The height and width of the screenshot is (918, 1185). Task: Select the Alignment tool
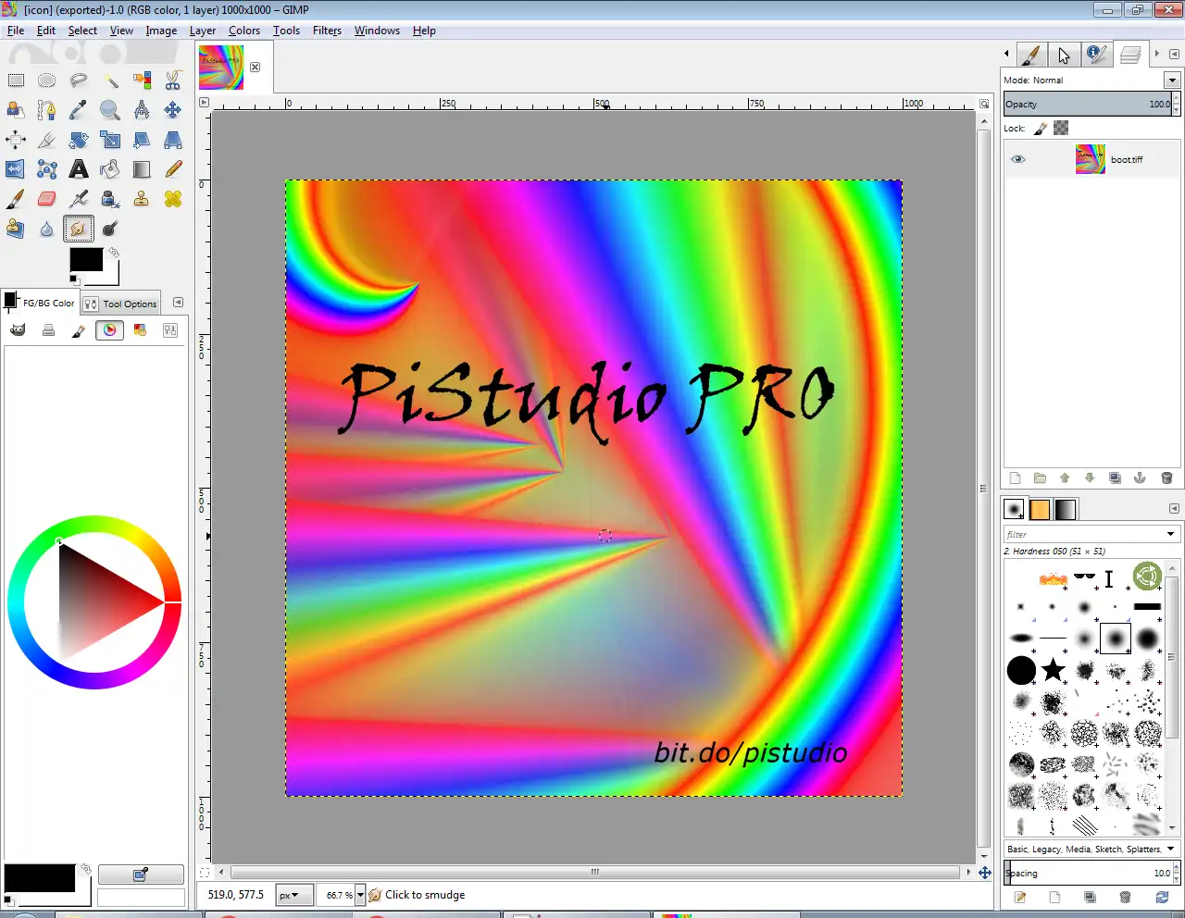coord(16,140)
